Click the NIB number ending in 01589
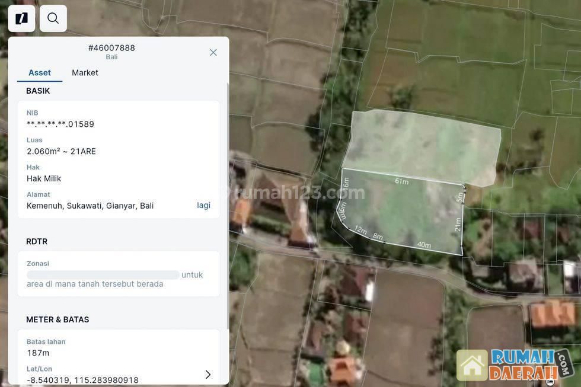The image size is (581, 387). pyautogui.click(x=60, y=124)
